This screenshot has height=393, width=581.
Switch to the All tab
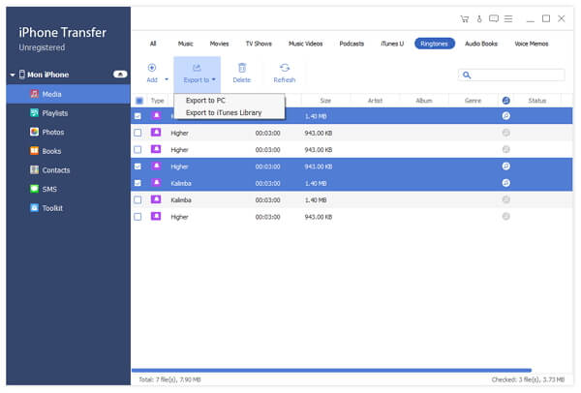pos(153,44)
